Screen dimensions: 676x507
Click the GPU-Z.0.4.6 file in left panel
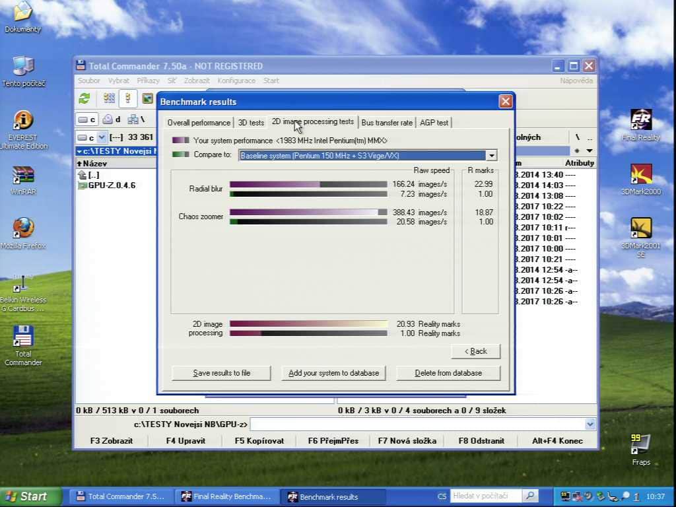pyautogui.click(x=107, y=186)
